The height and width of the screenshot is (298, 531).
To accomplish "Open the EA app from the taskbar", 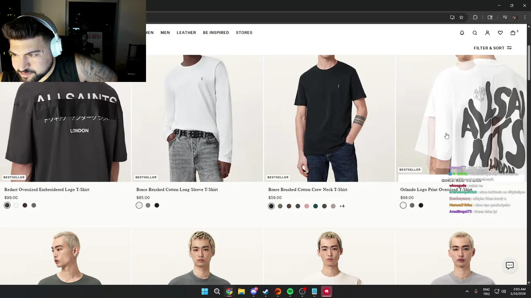I will pyautogui.click(x=278, y=291).
